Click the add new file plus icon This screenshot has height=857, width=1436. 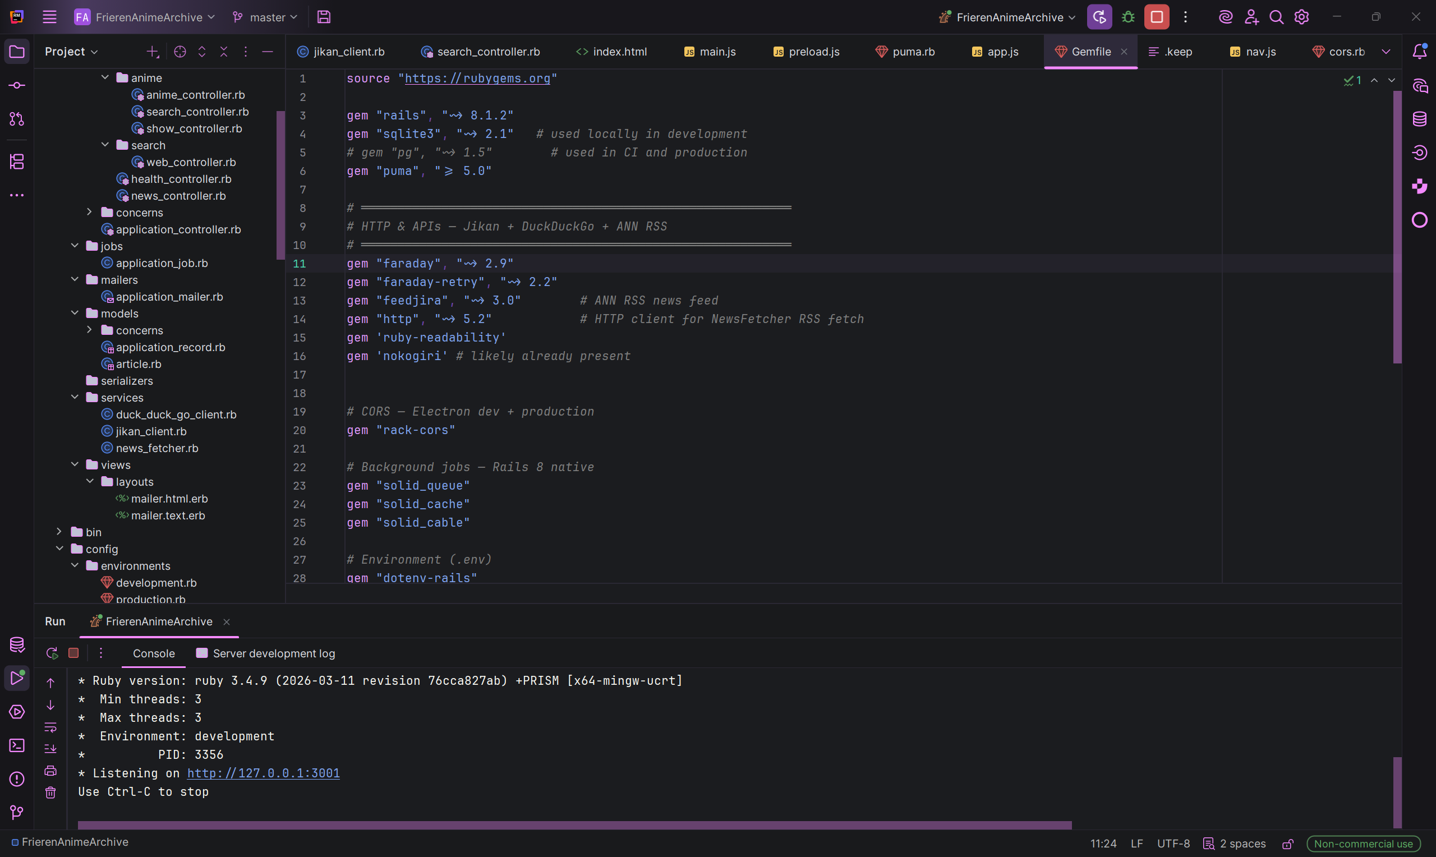[153, 52]
